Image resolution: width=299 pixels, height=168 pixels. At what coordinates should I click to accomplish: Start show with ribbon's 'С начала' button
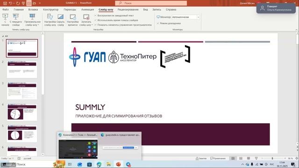[5, 20]
